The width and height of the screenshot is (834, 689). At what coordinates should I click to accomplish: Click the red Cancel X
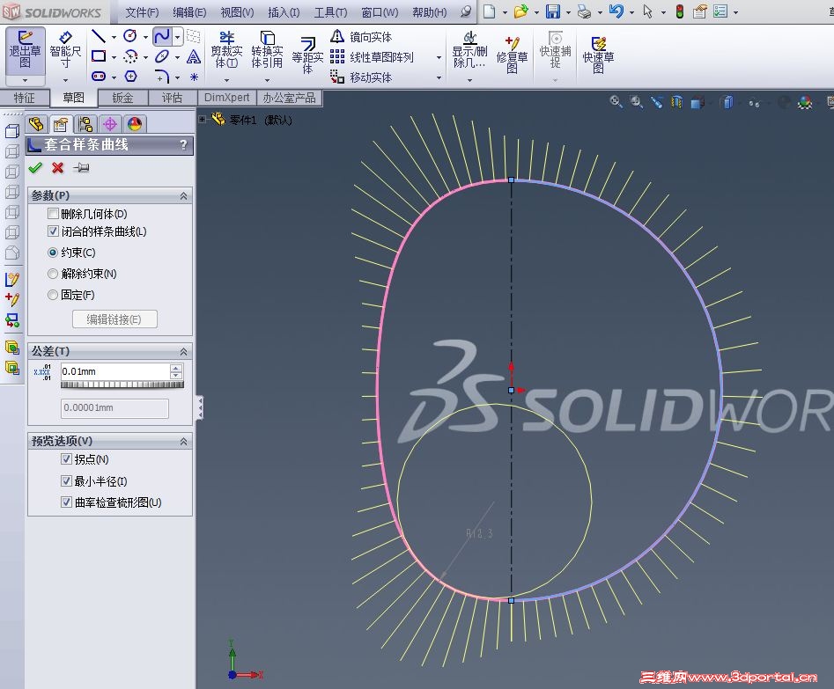(x=57, y=168)
